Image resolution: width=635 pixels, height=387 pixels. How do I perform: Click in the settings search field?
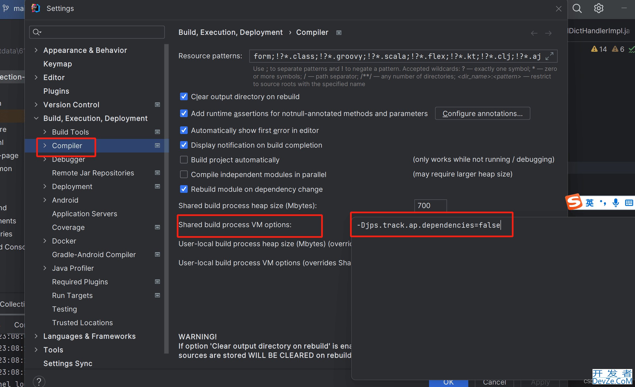(x=97, y=32)
